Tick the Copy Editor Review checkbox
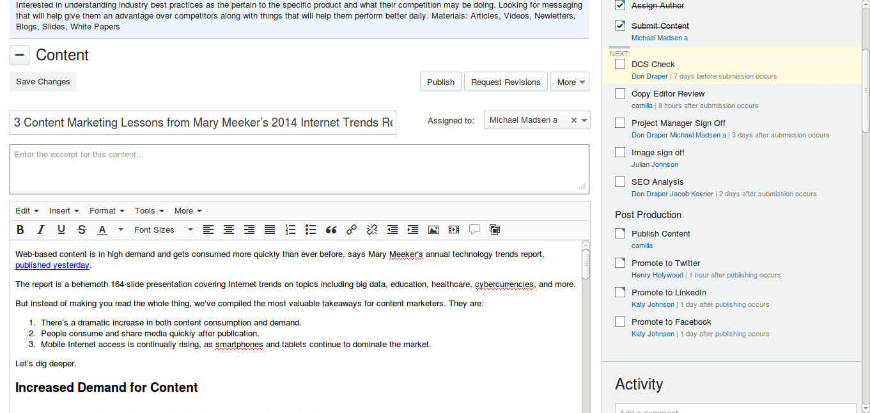Viewport: 870px width, 413px height. (620, 93)
